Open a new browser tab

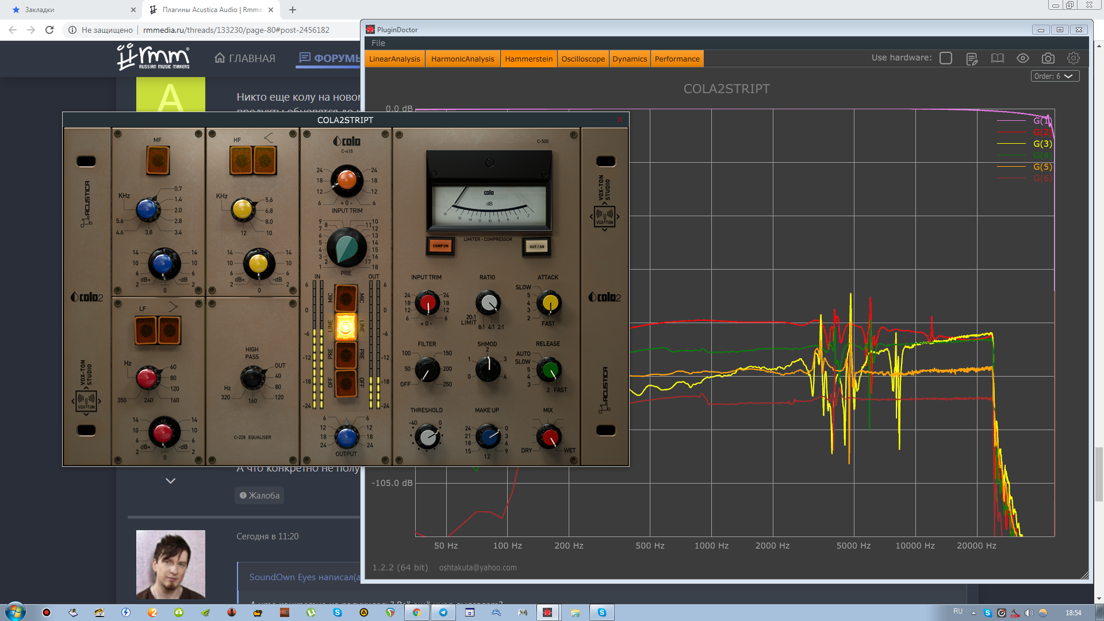(x=293, y=10)
